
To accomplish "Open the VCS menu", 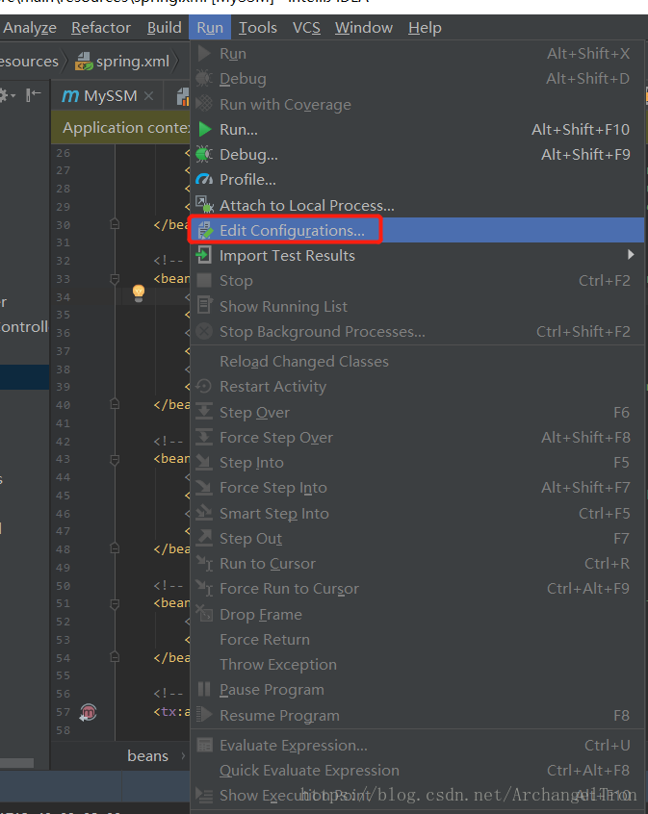I will pyautogui.click(x=306, y=28).
